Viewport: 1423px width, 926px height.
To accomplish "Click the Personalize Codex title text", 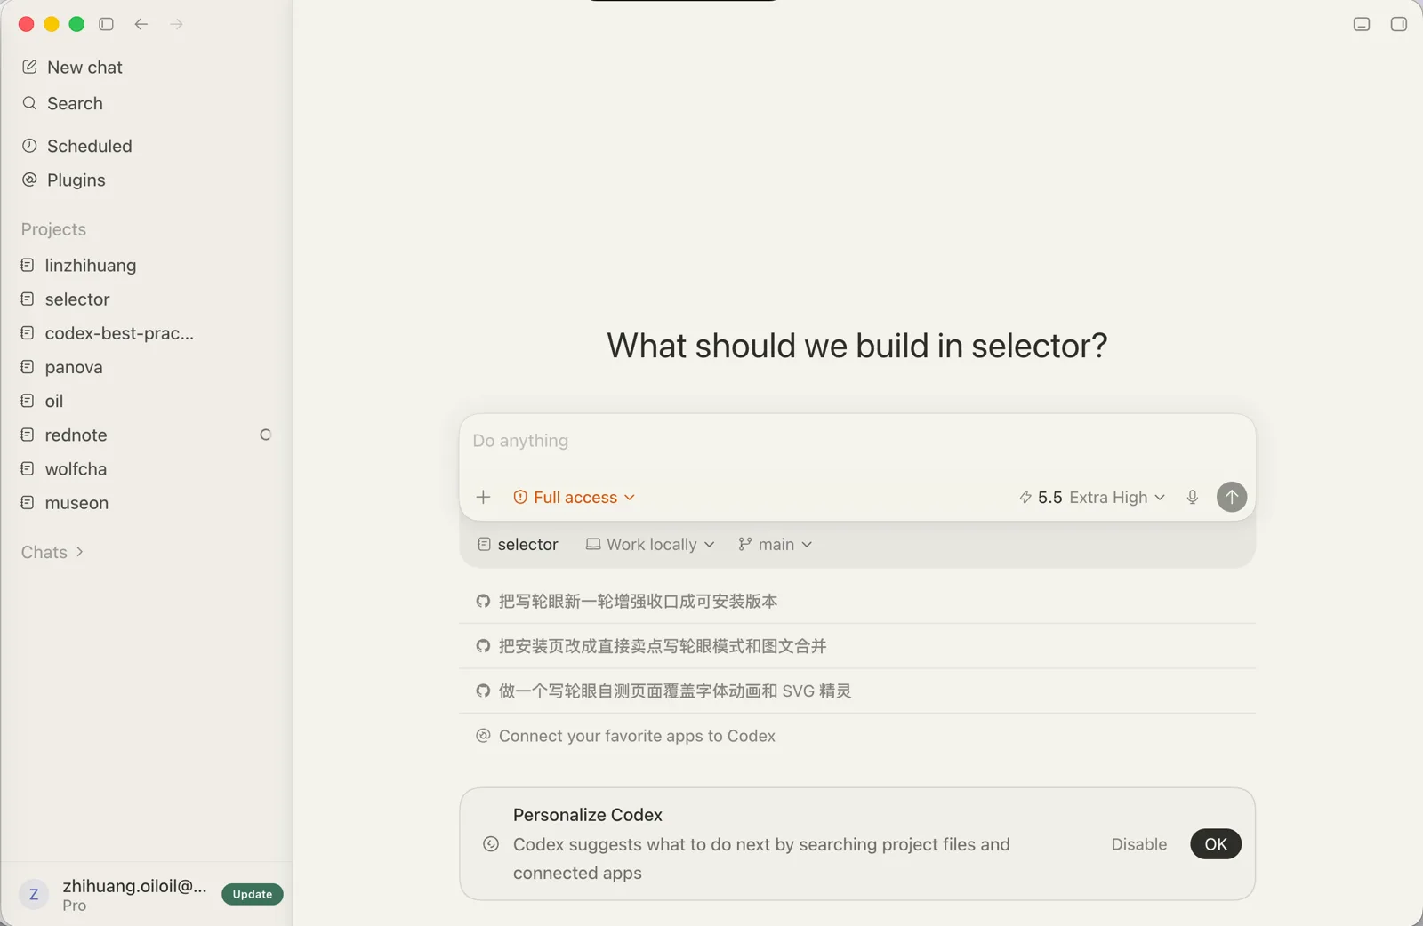I will click(588, 815).
